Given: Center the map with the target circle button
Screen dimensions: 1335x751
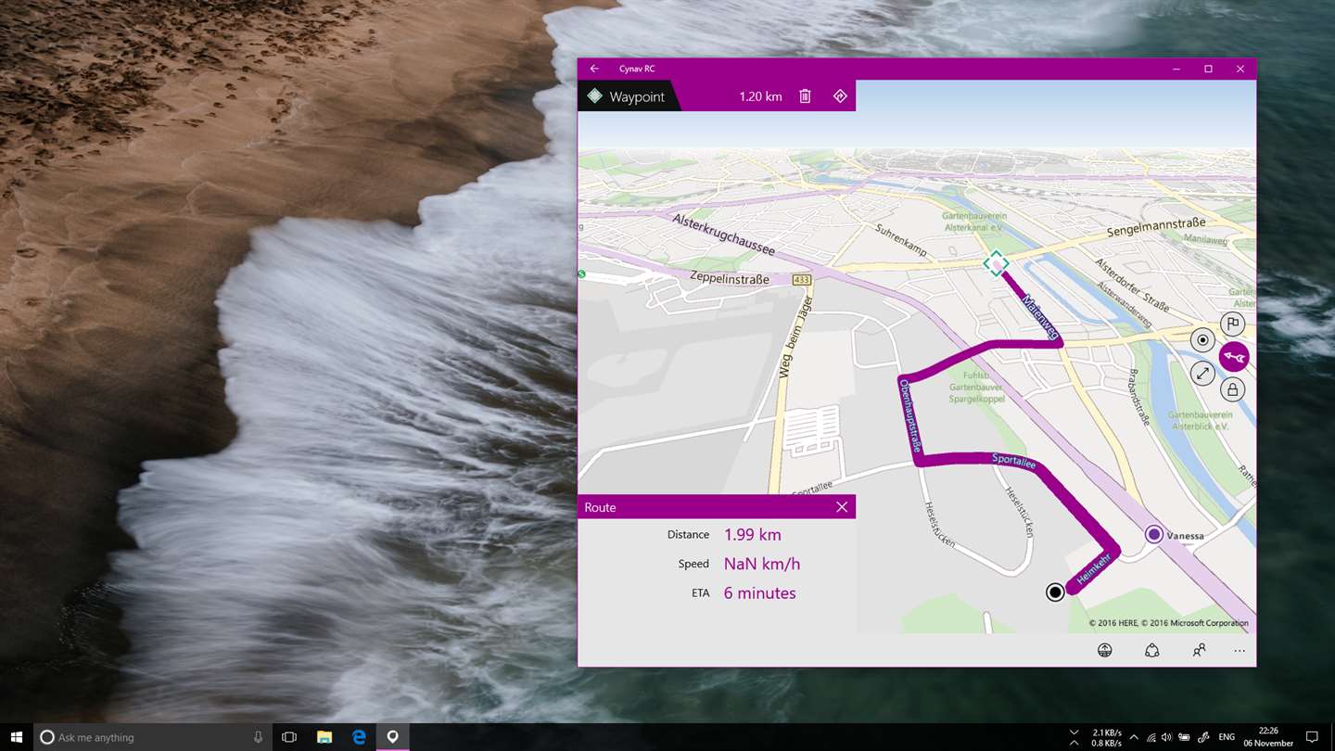Looking at the screenshot, I should click(1202, 340).
